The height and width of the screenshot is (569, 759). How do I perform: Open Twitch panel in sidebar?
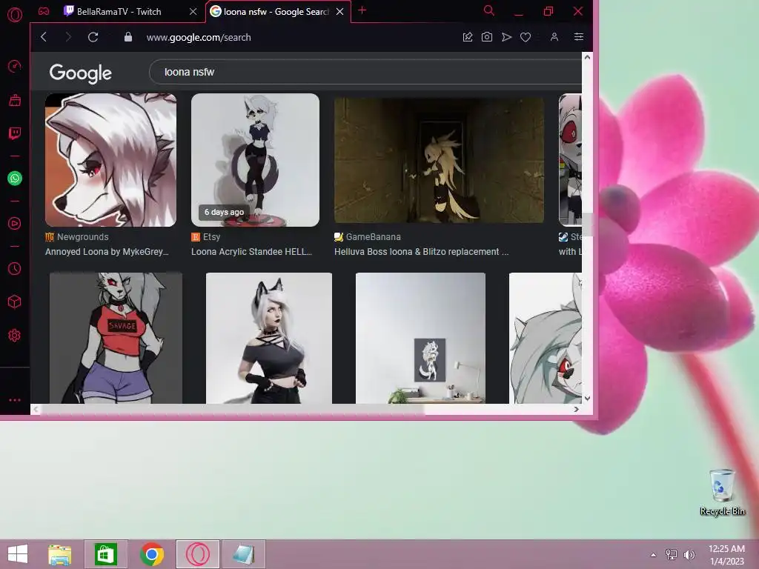click(15, 133)
